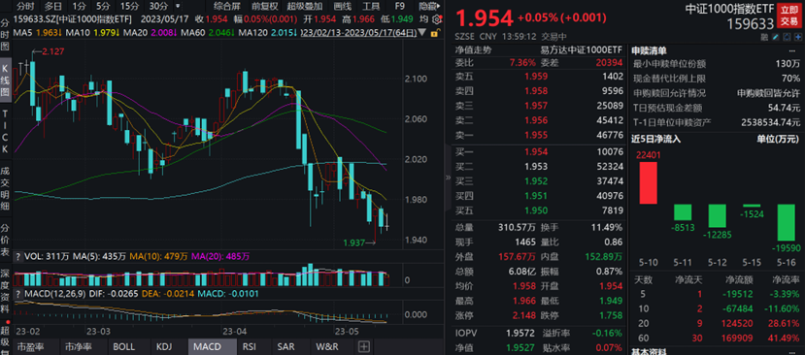Select the W&R indicator tab

327,347
